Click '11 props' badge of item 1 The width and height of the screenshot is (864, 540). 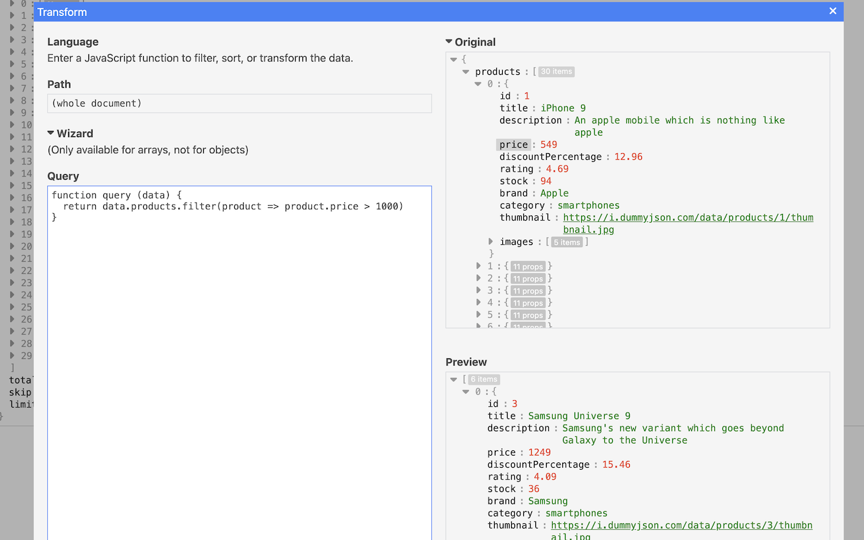click(x=528, y=267)
